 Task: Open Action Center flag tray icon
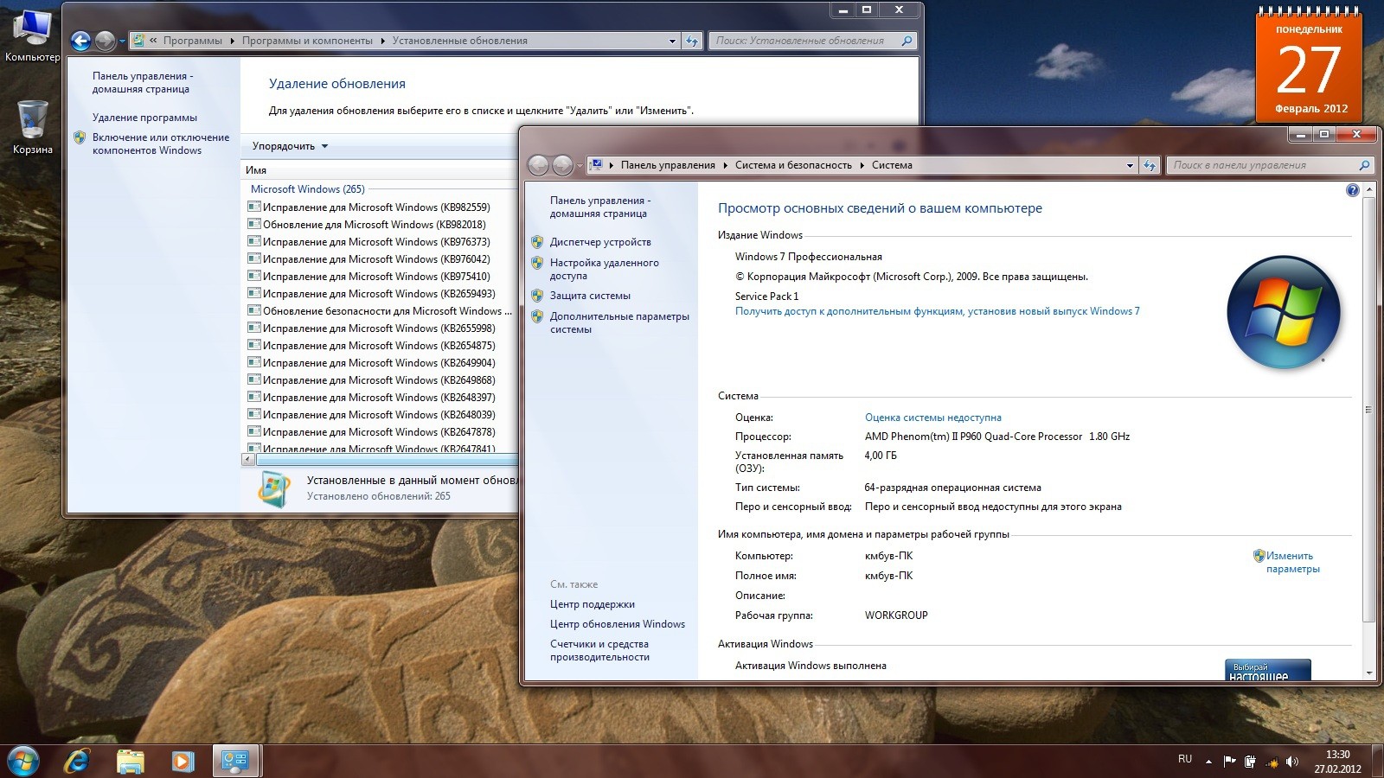click(x=1229, y=762)
